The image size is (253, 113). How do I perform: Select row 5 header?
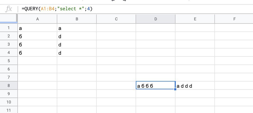coord(9,61)
